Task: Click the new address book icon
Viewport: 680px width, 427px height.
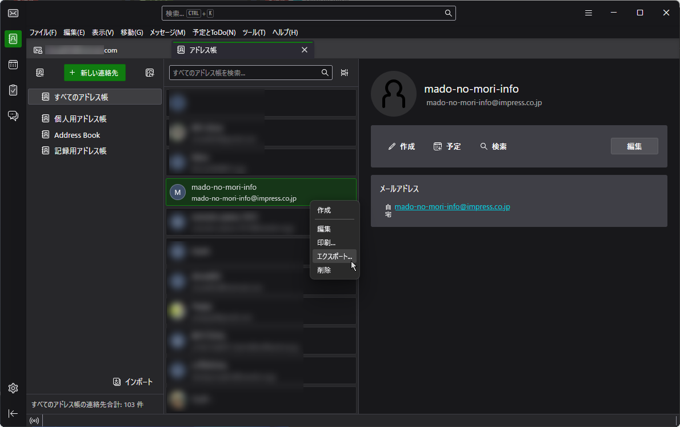Action: pos(40,73)
